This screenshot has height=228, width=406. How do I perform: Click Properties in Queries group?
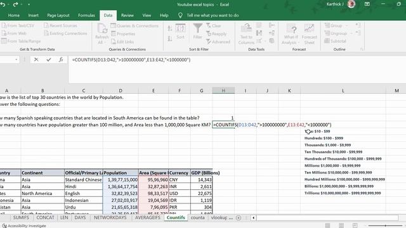tap(123, 34)
